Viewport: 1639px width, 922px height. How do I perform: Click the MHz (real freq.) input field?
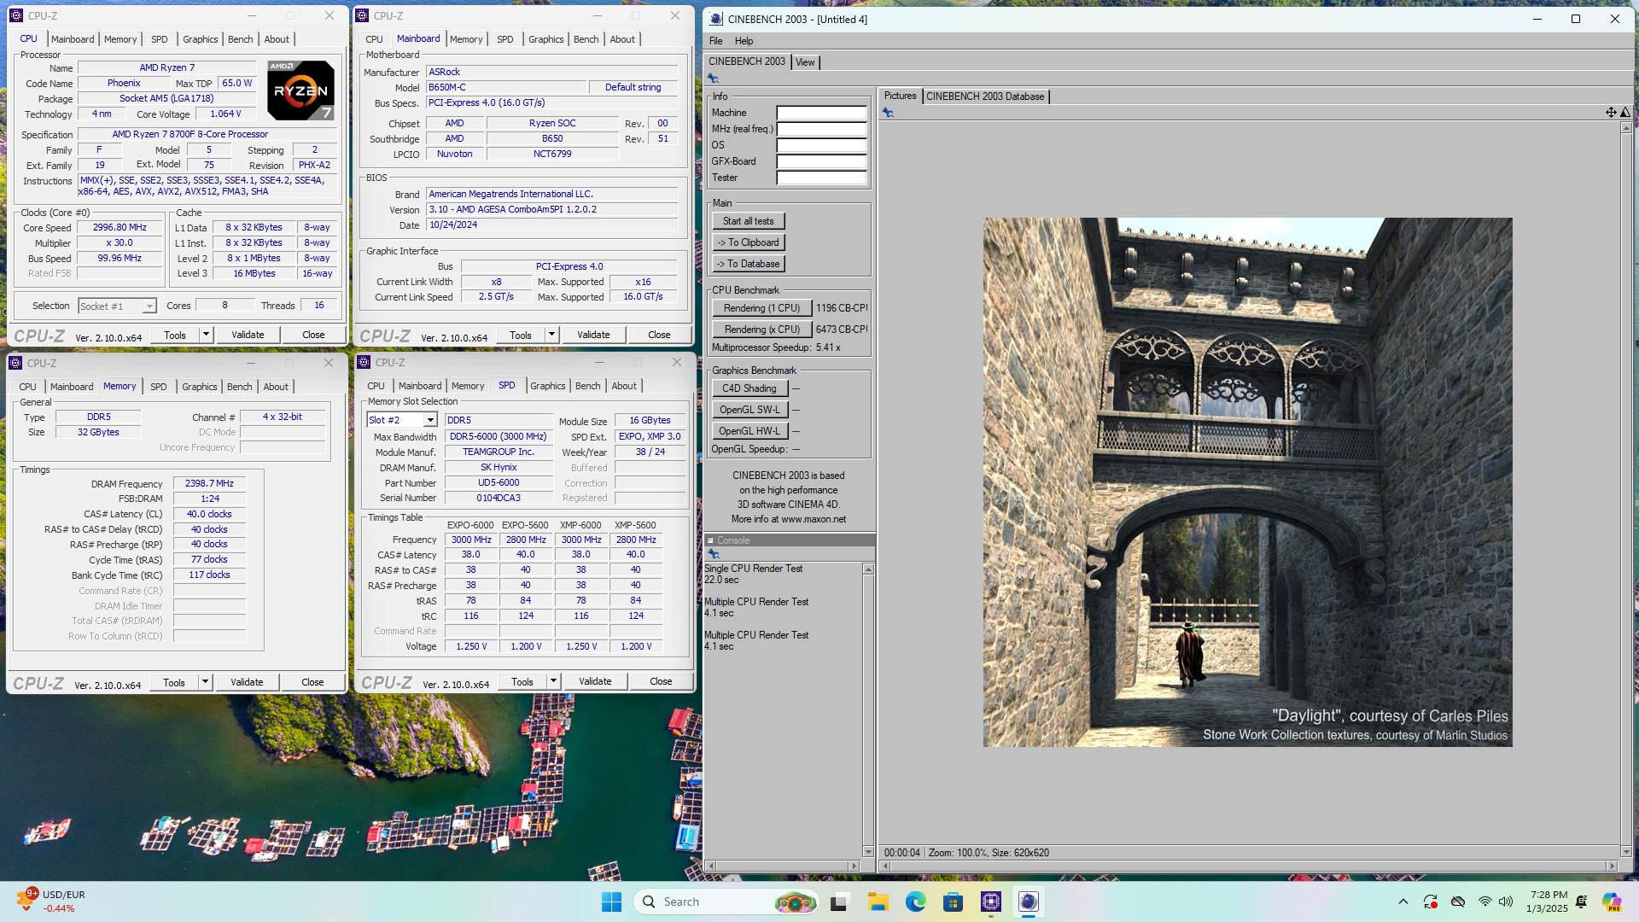click(x=821, y=129)
